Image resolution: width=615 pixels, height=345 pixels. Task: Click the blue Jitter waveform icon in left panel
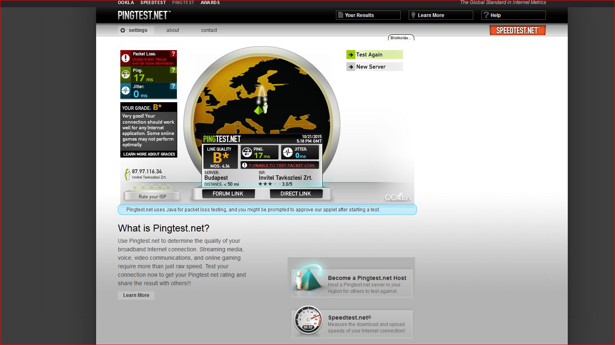tap(126, 90)
